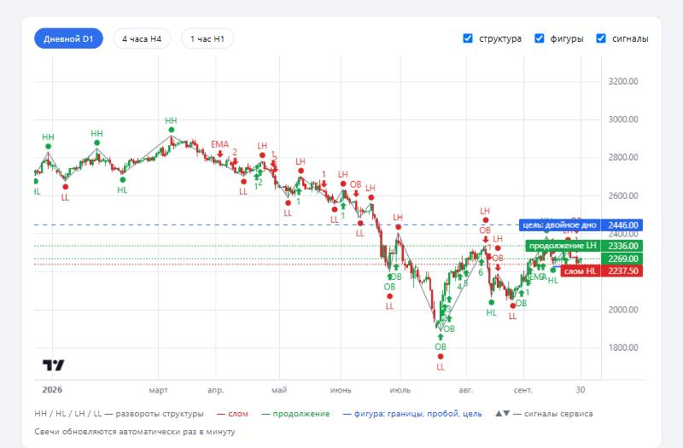Switch to the 4 часа H4 timeframe
The width and height of the screenshot is (683, 448).
142,38
